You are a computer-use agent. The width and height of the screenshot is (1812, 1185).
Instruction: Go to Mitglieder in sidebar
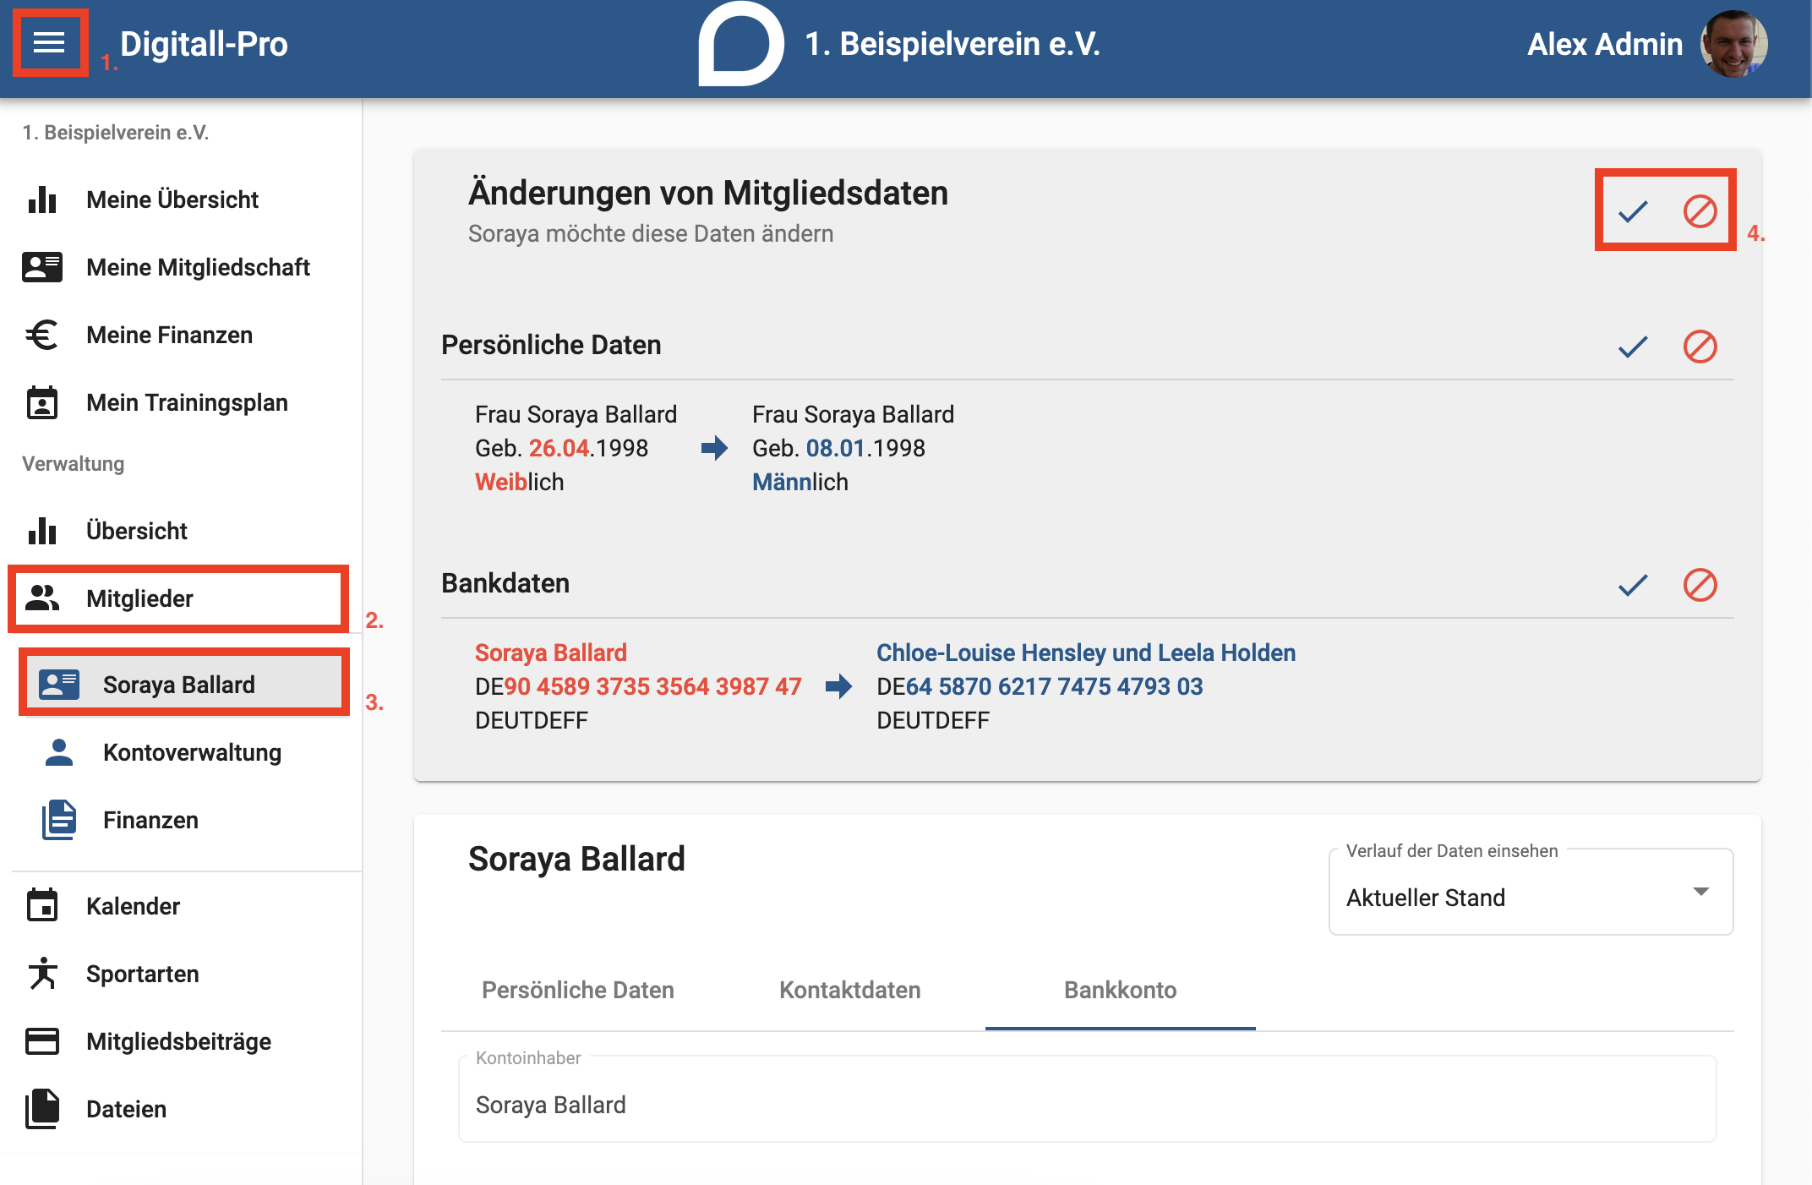(178, 598)
